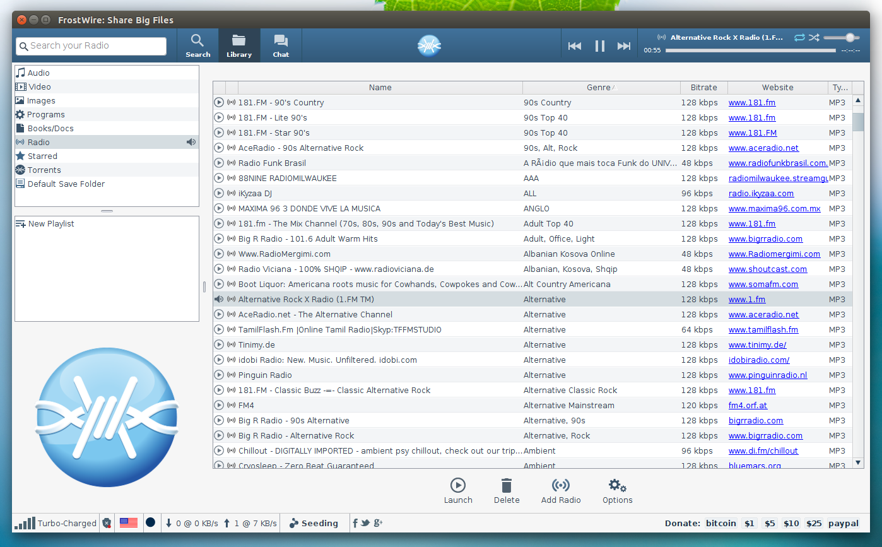
Task: Open the www.di.fm/chillout link
Action: click(763, 451)
